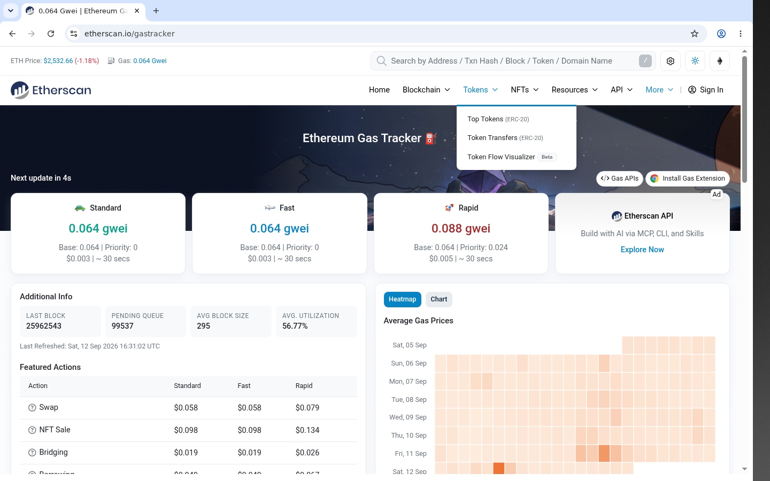Click the Ethereum Gas Tracker heading
The height and width of the screenshot is (481, 770).
370,138
